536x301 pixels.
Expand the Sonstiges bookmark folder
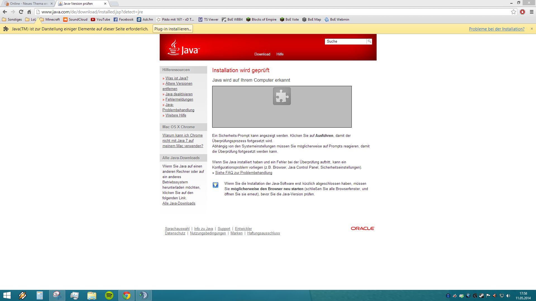coord(12,20)
